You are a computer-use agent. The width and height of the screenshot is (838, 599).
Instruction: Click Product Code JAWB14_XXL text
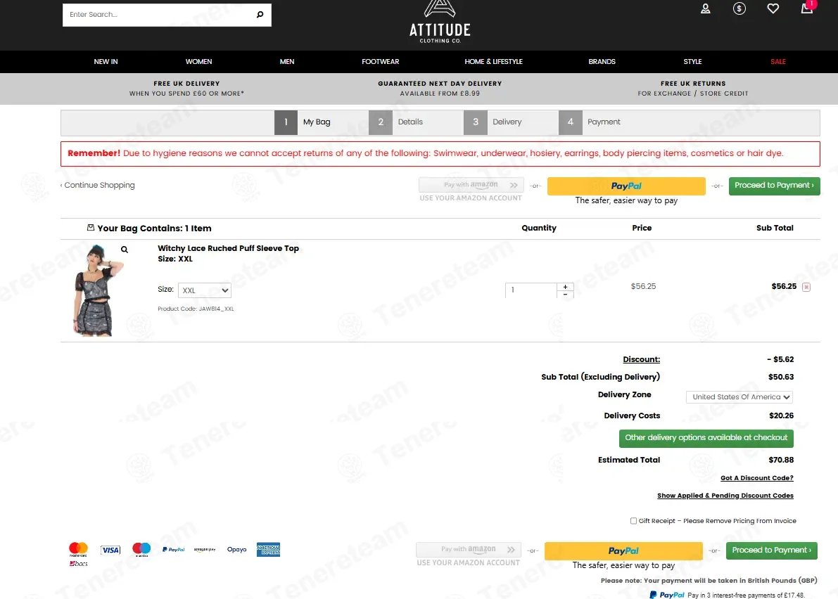pos(196,309)
